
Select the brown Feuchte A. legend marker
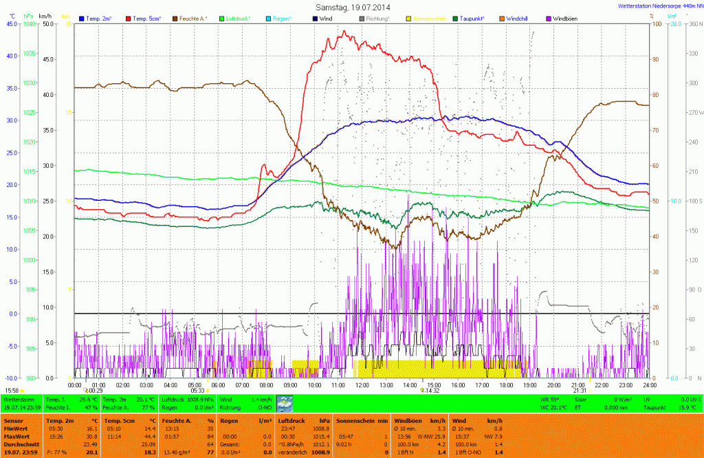pos(175,18)
